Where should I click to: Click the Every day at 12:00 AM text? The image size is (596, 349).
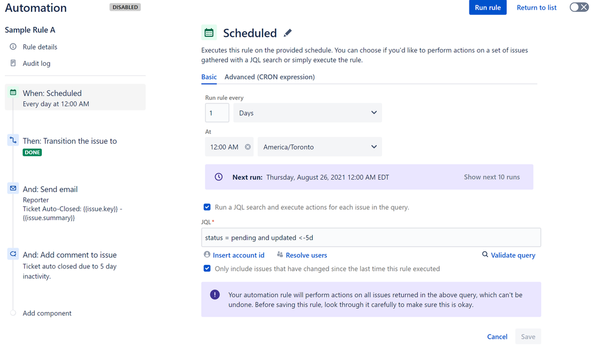56,104
